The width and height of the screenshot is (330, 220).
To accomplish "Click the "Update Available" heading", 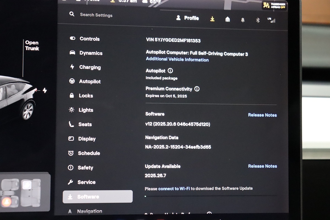I will (x=163, y=166).
